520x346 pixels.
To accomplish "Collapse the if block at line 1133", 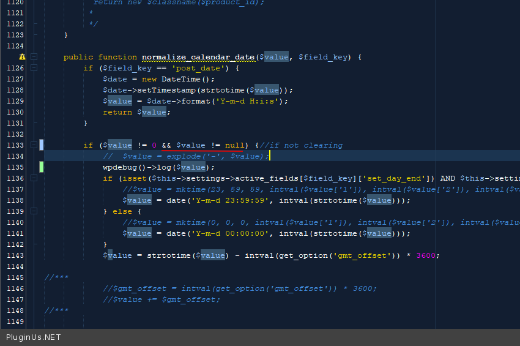I will 34,145.
